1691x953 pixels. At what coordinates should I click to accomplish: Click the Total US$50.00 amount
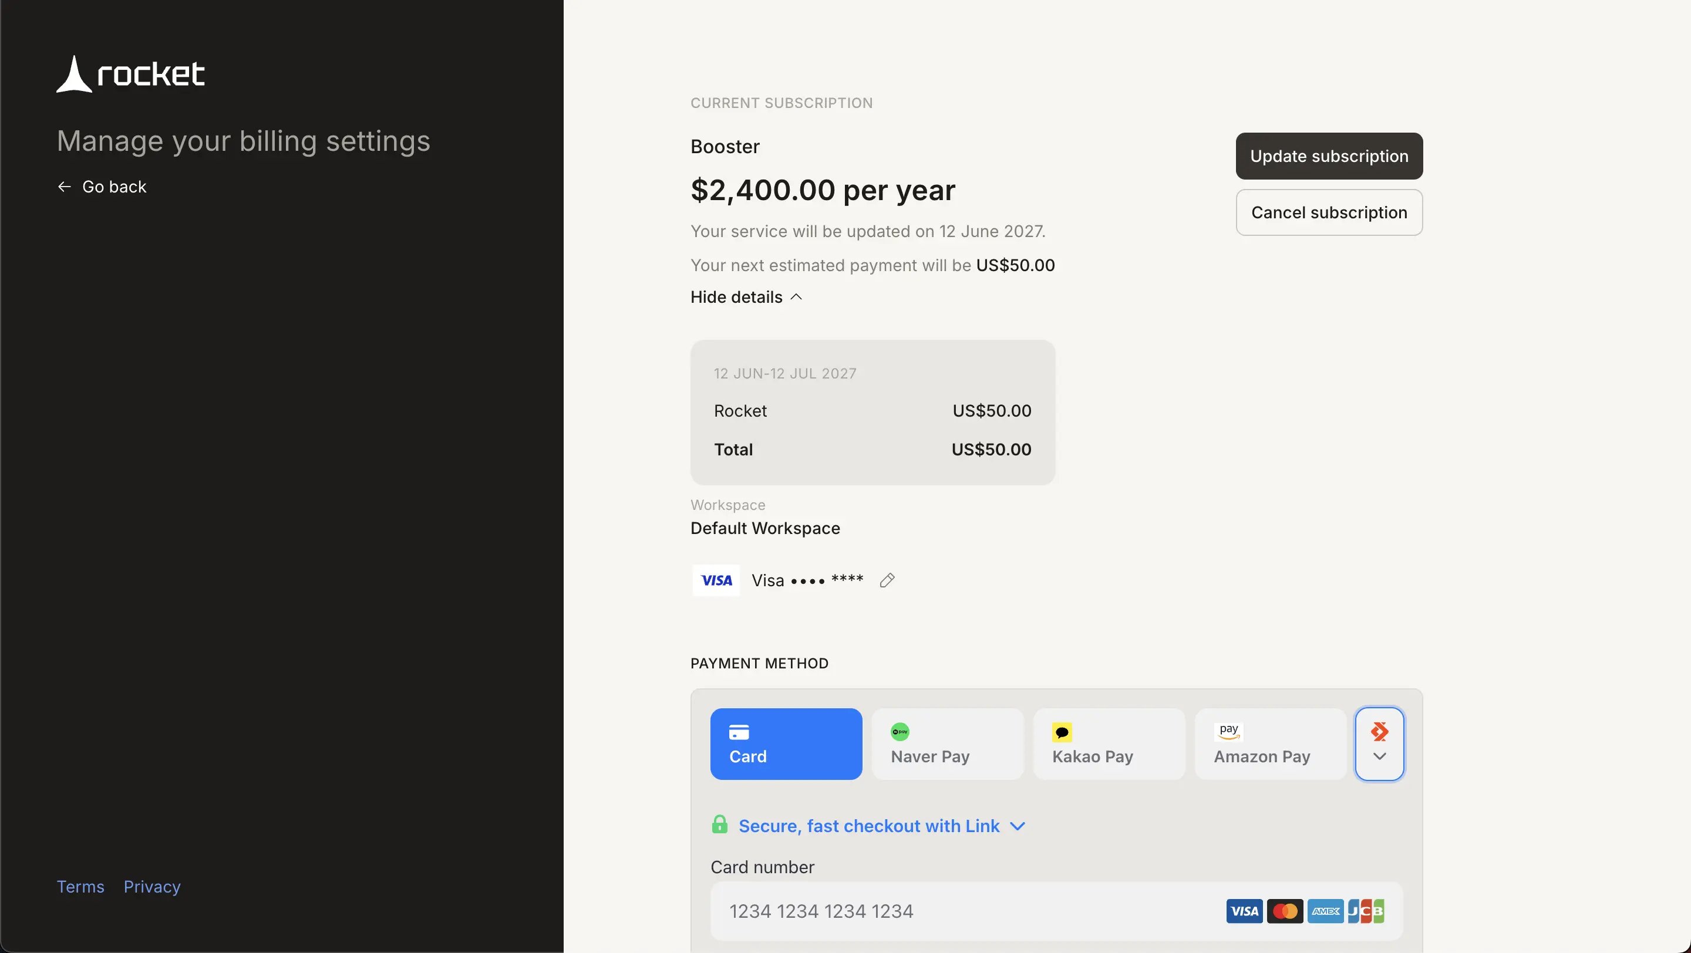(x=991, y=450)
